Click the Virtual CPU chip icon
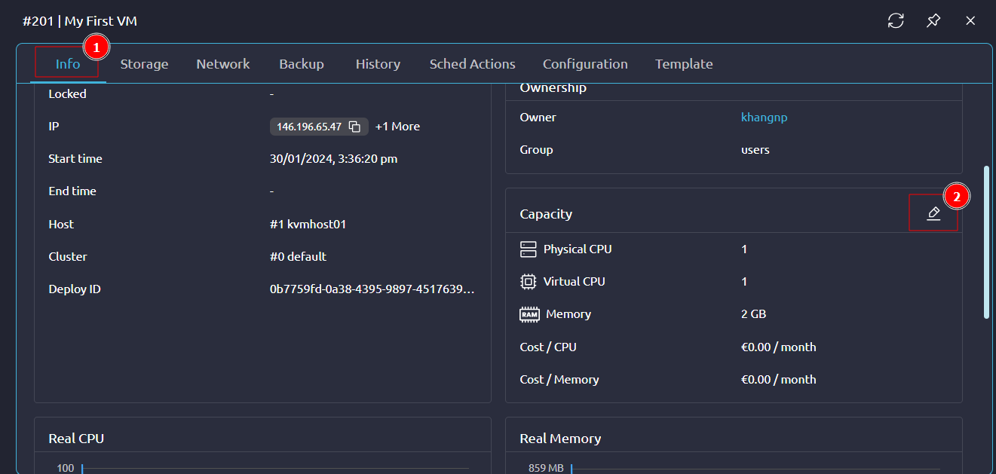Screen dimensions: 996x474 coord(529,282)
